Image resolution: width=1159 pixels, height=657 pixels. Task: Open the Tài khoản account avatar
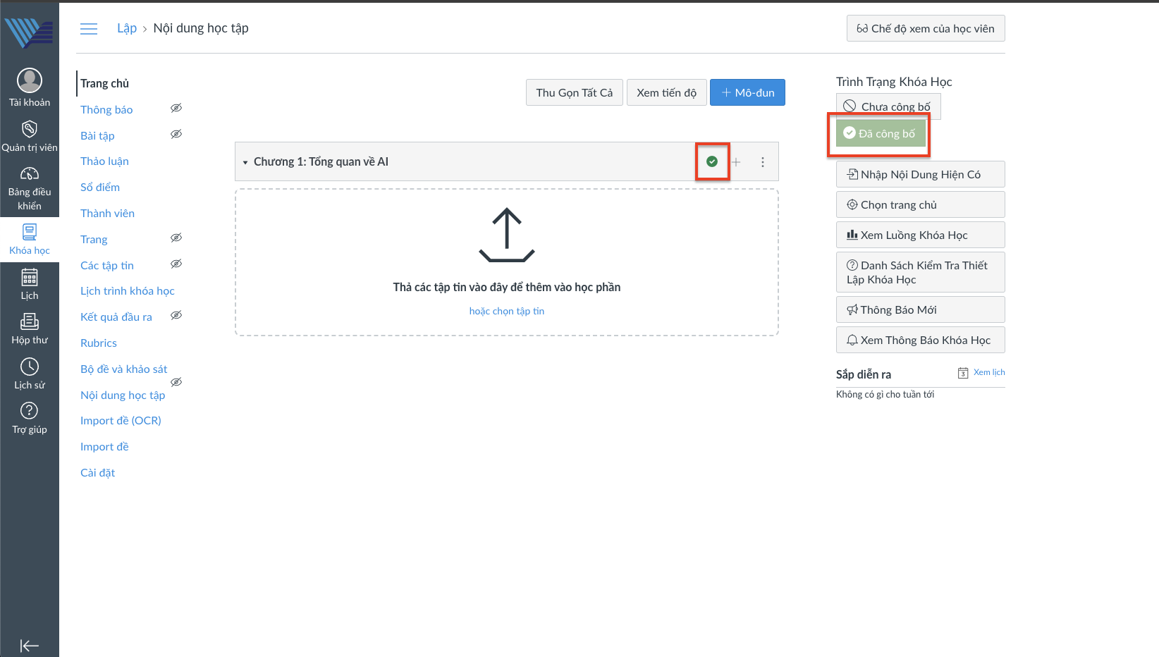click(30, 81)
